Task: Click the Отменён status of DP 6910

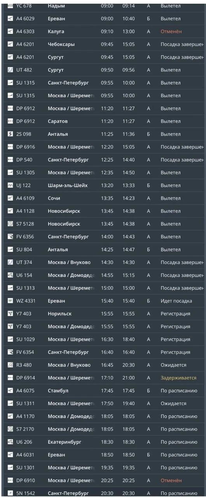Action: click(171, 480)
